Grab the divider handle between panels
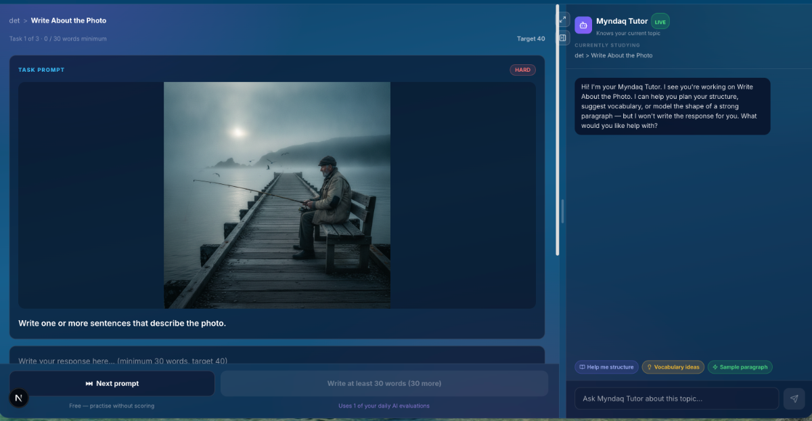 coord(562,211)
